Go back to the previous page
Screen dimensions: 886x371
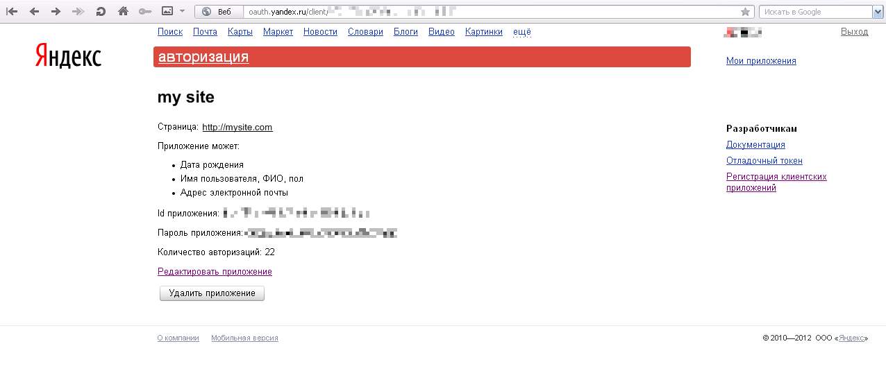point(34,11)
